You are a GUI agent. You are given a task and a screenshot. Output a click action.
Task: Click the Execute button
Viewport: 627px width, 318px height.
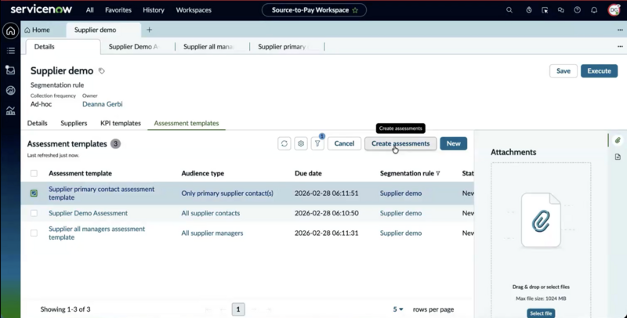(599, 70)
